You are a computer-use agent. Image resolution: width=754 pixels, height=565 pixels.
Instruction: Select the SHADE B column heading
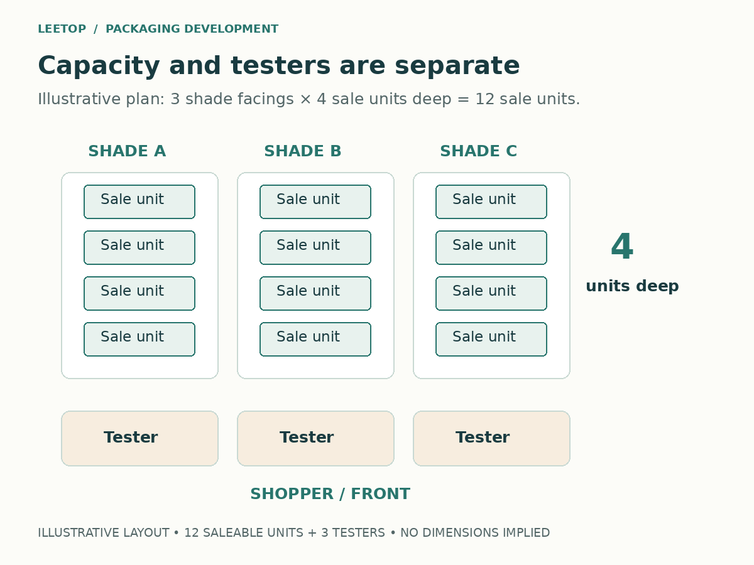pos(303,152)
